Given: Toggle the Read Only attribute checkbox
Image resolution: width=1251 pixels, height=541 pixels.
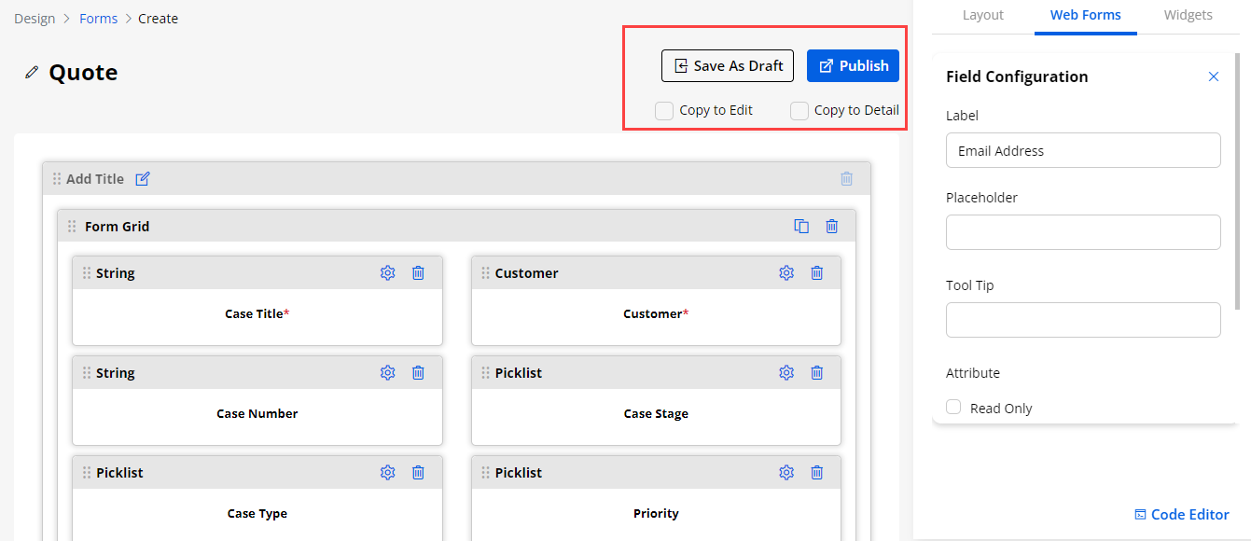Looking at the screenshot, I should pyautogui.click(x=953, y=408).
